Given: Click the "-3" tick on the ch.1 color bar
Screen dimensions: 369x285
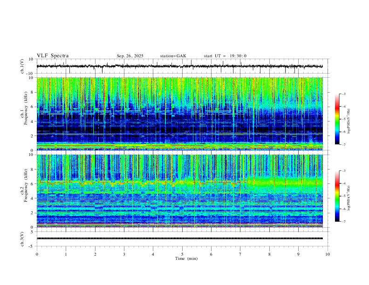Looking at the screenshot, I should pos(343,94).
